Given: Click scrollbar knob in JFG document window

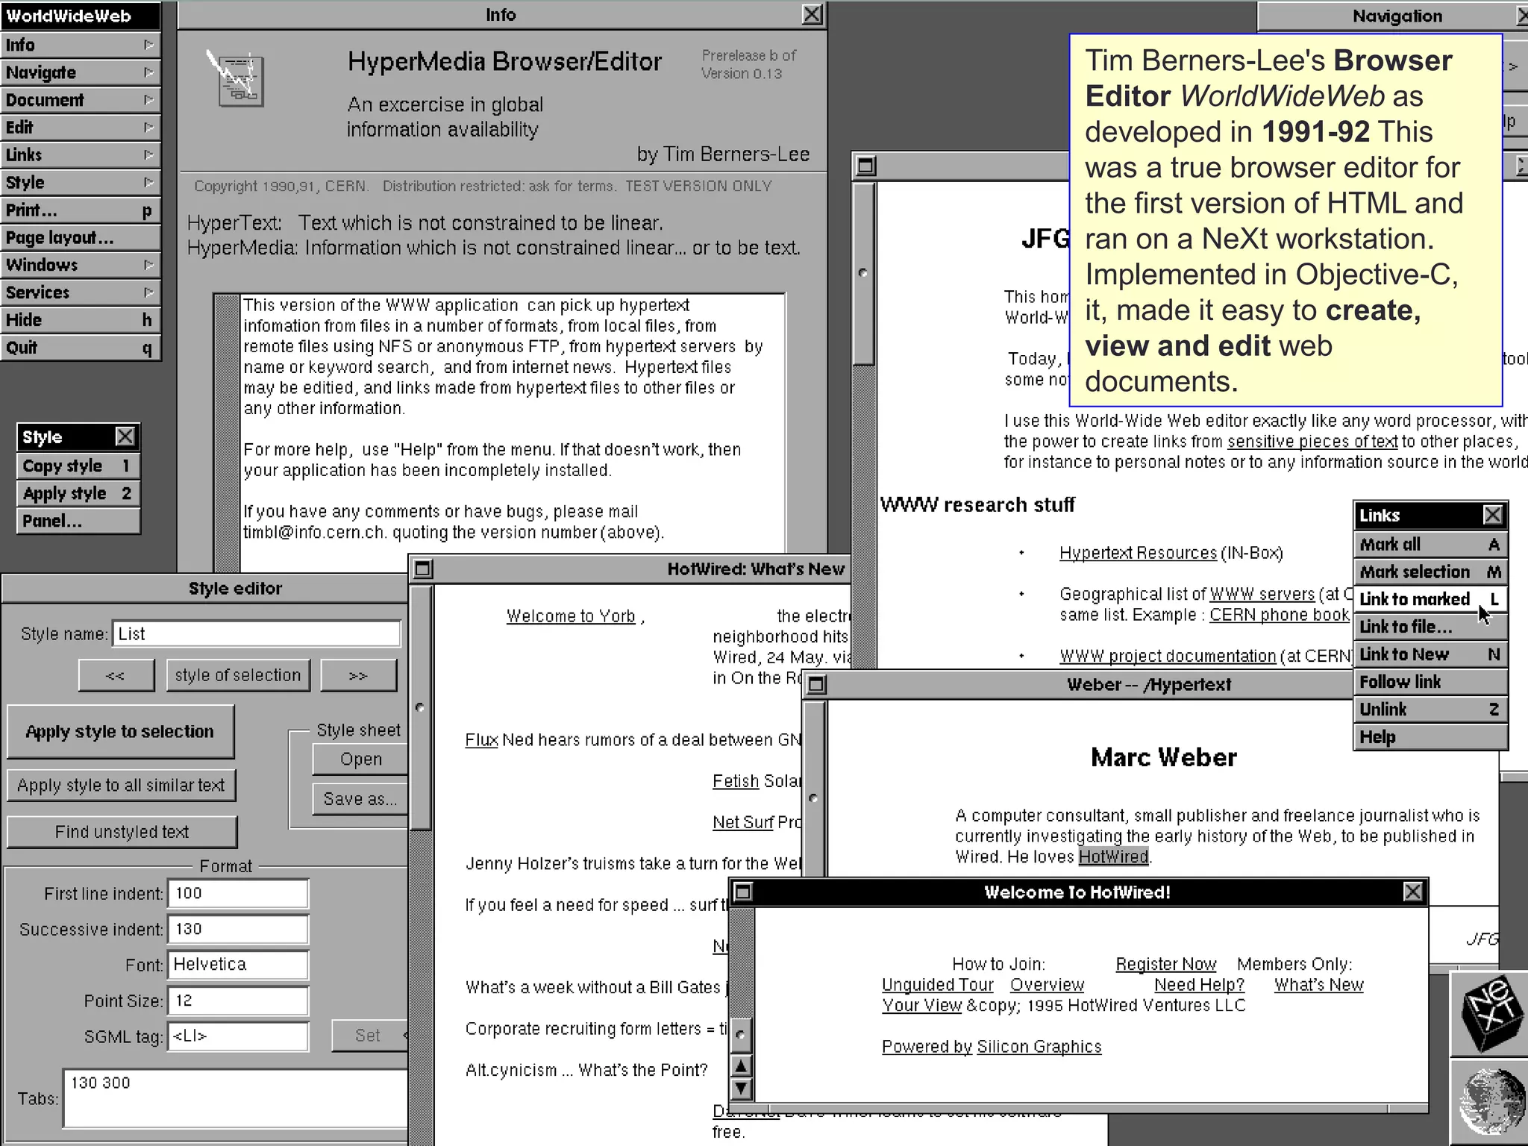Looking at the screenshot, I should [863, 273].
